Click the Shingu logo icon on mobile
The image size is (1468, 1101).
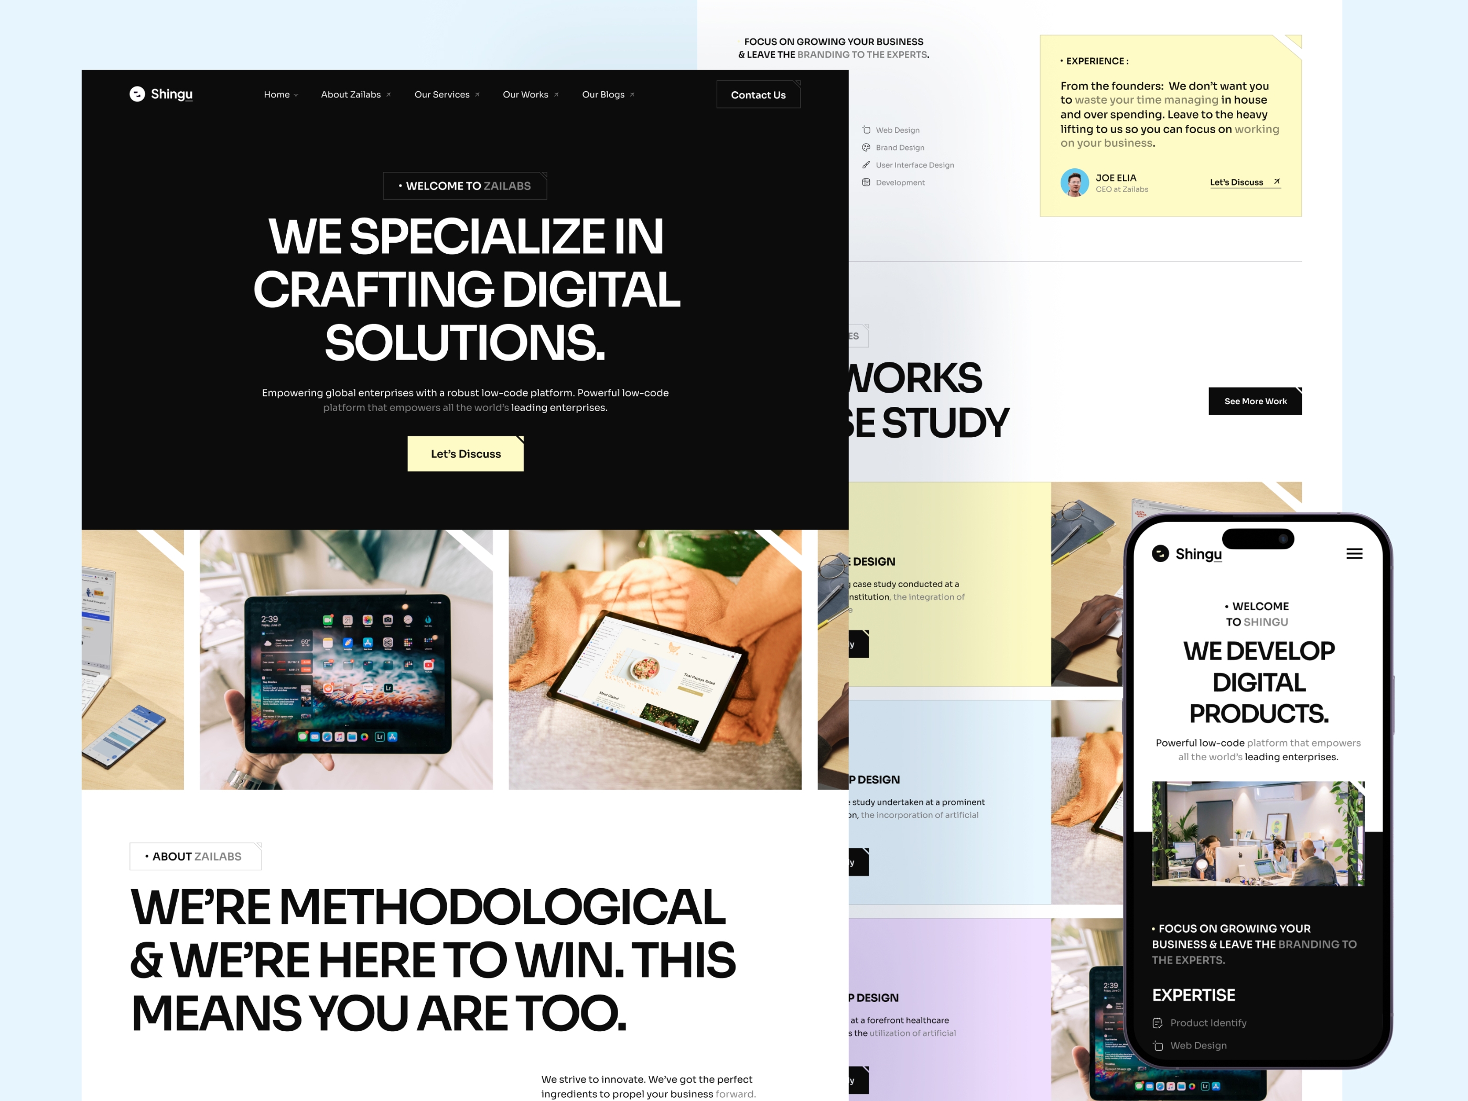pos(1159,553)
